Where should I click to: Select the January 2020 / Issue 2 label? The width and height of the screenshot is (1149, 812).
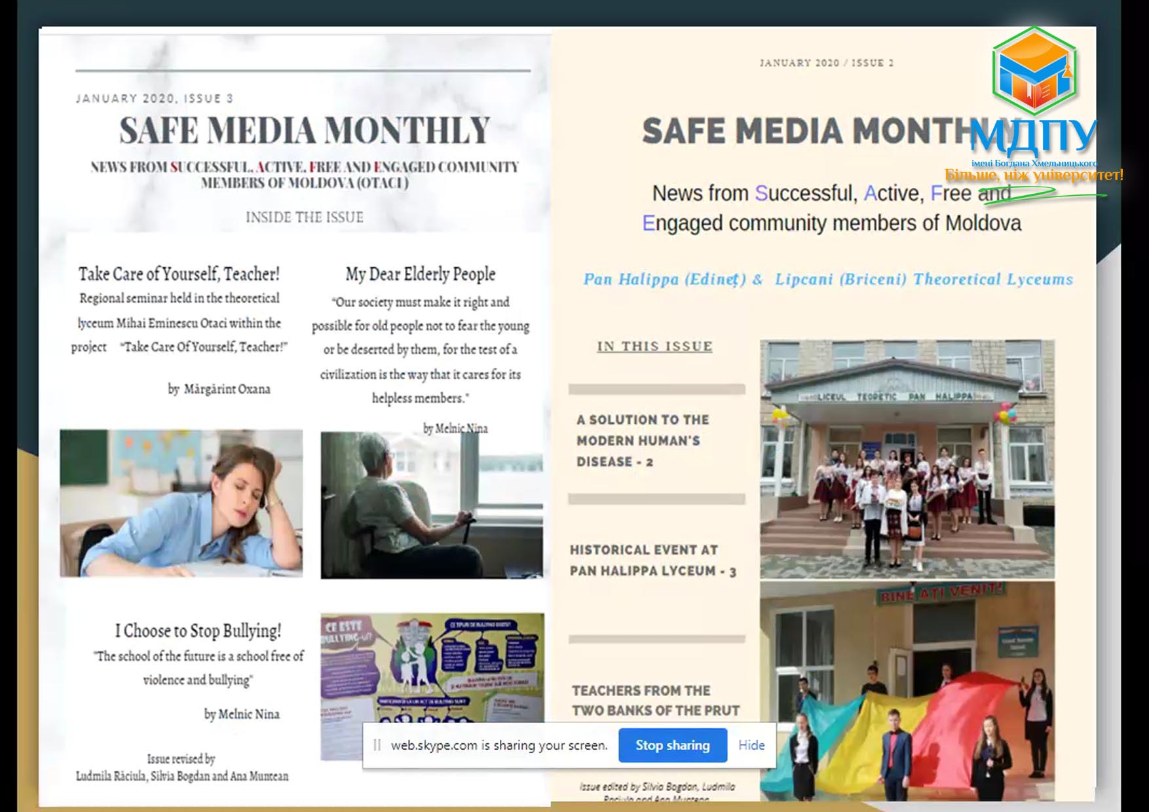[x=826, y=63]
